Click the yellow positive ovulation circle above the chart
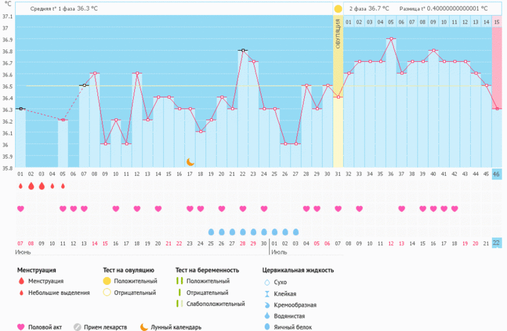The image size is (507, 331). point(338,9)
